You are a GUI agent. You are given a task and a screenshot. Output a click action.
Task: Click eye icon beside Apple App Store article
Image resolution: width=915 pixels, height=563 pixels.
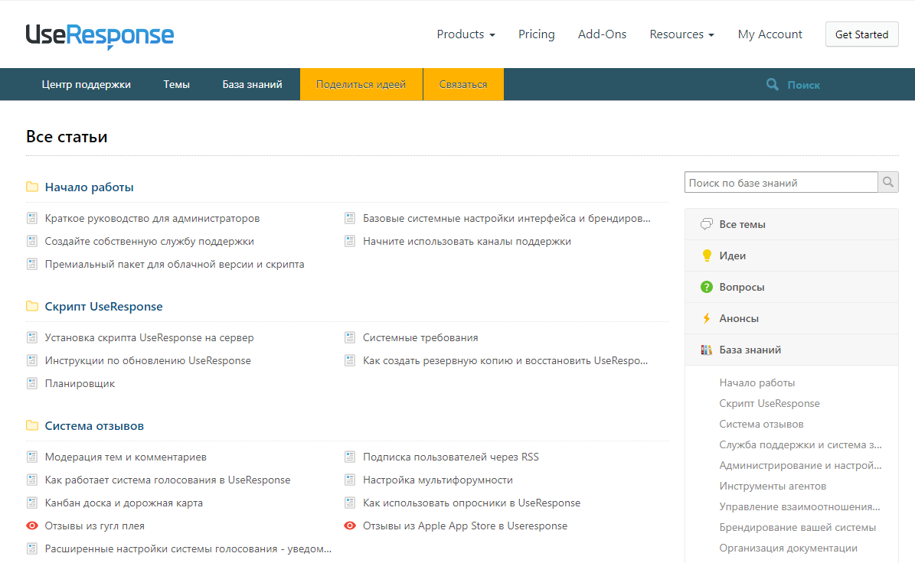(x=350, y=526)
